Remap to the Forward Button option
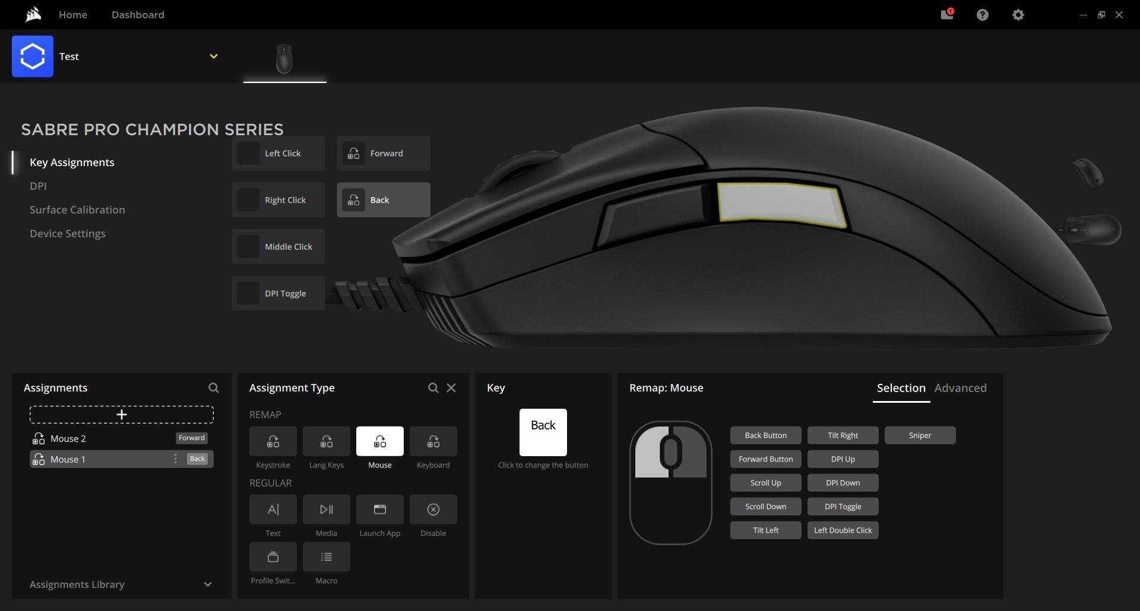Image resolution: width=1140 pixels, height=611 pixels. pos(765,459)
